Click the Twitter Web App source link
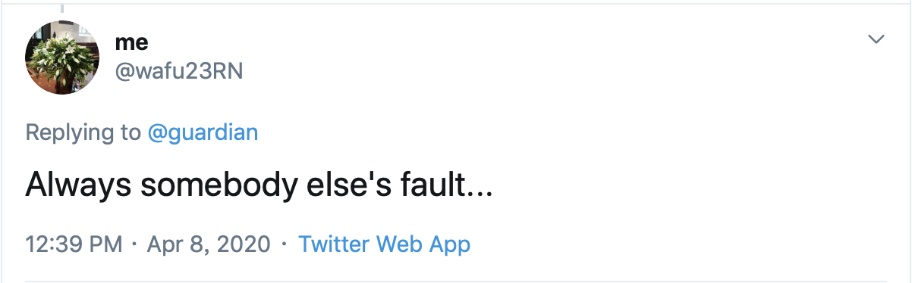The image size is (912, 283). click(385, 244)
